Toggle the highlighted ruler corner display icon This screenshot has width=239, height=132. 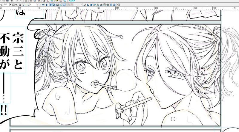coord(51,5)
